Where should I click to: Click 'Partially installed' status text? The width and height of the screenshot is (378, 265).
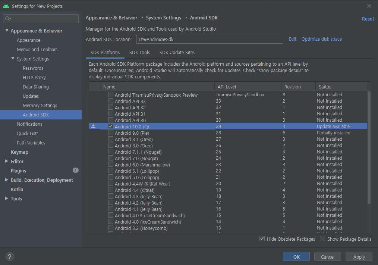tap(333, 133)
